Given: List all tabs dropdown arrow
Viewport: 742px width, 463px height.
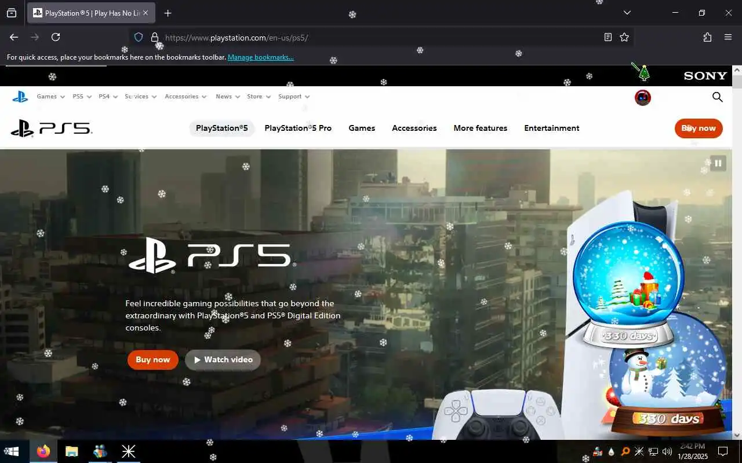Looking at the screenshot, I should point(627,13).
